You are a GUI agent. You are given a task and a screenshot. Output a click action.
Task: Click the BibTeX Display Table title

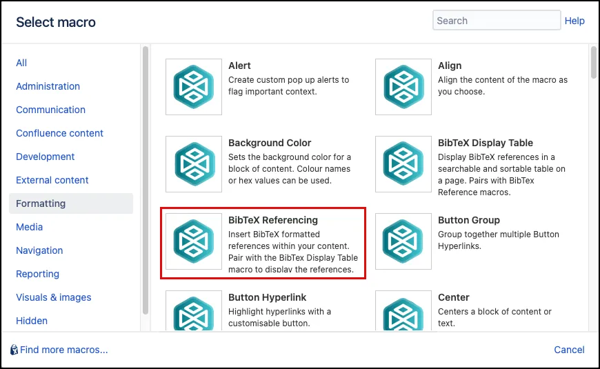click(x=486, y=143)
